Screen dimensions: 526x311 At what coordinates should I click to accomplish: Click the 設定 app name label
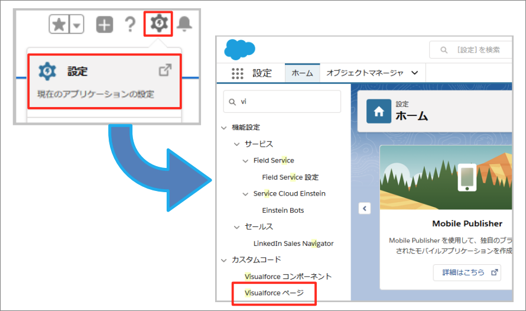click(x=262, y=73)
